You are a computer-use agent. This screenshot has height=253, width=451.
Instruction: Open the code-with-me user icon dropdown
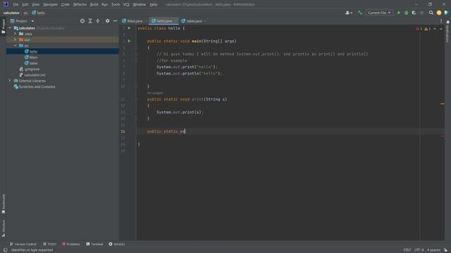[x=349, y=13]
